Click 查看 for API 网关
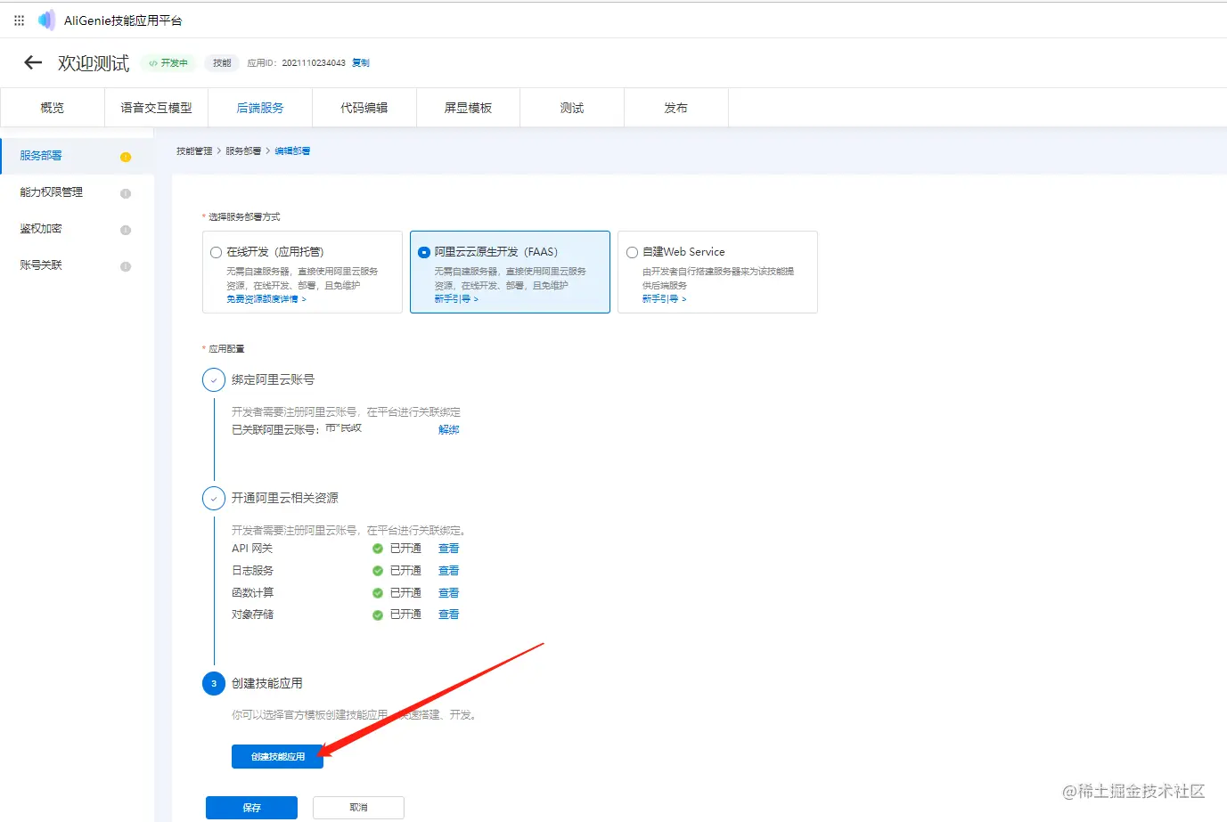Image resolution: width=1227 pixels, height=822 pixels. pos(449,549)
